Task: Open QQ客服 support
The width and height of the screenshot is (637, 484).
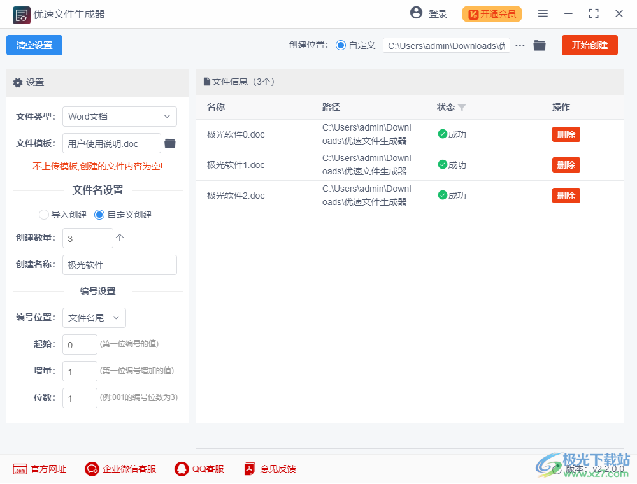Action: (180, 469)
